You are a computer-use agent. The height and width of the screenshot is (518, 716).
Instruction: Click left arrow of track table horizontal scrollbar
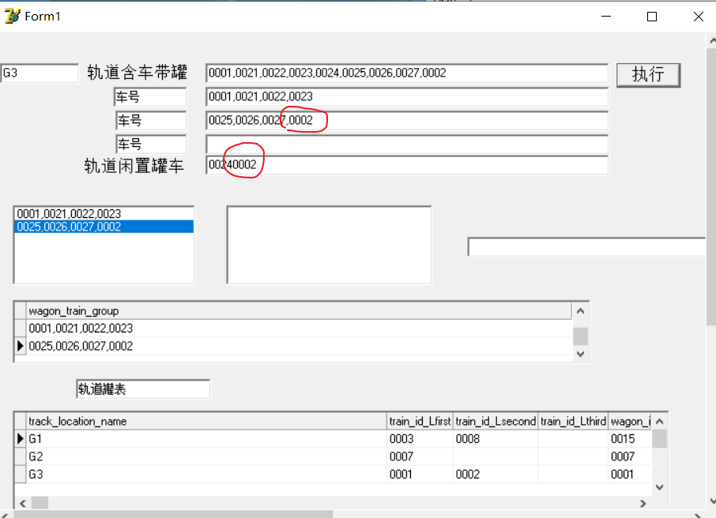23,503
